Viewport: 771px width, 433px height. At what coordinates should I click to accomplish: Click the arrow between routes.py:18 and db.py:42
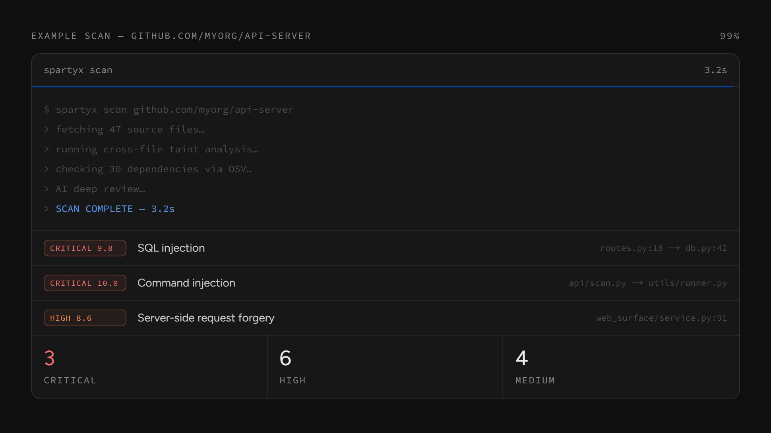click(674, 248)
